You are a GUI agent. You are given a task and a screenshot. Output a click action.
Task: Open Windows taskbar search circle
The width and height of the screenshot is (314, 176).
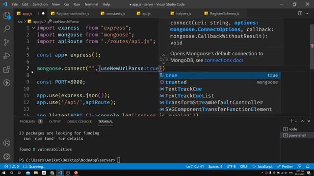[12, 173]
